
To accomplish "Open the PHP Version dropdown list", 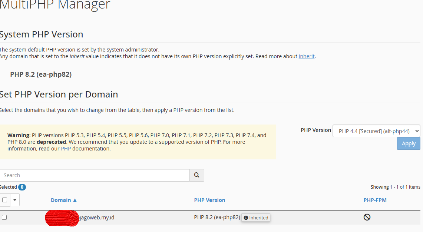I will [x=376, y=131].
